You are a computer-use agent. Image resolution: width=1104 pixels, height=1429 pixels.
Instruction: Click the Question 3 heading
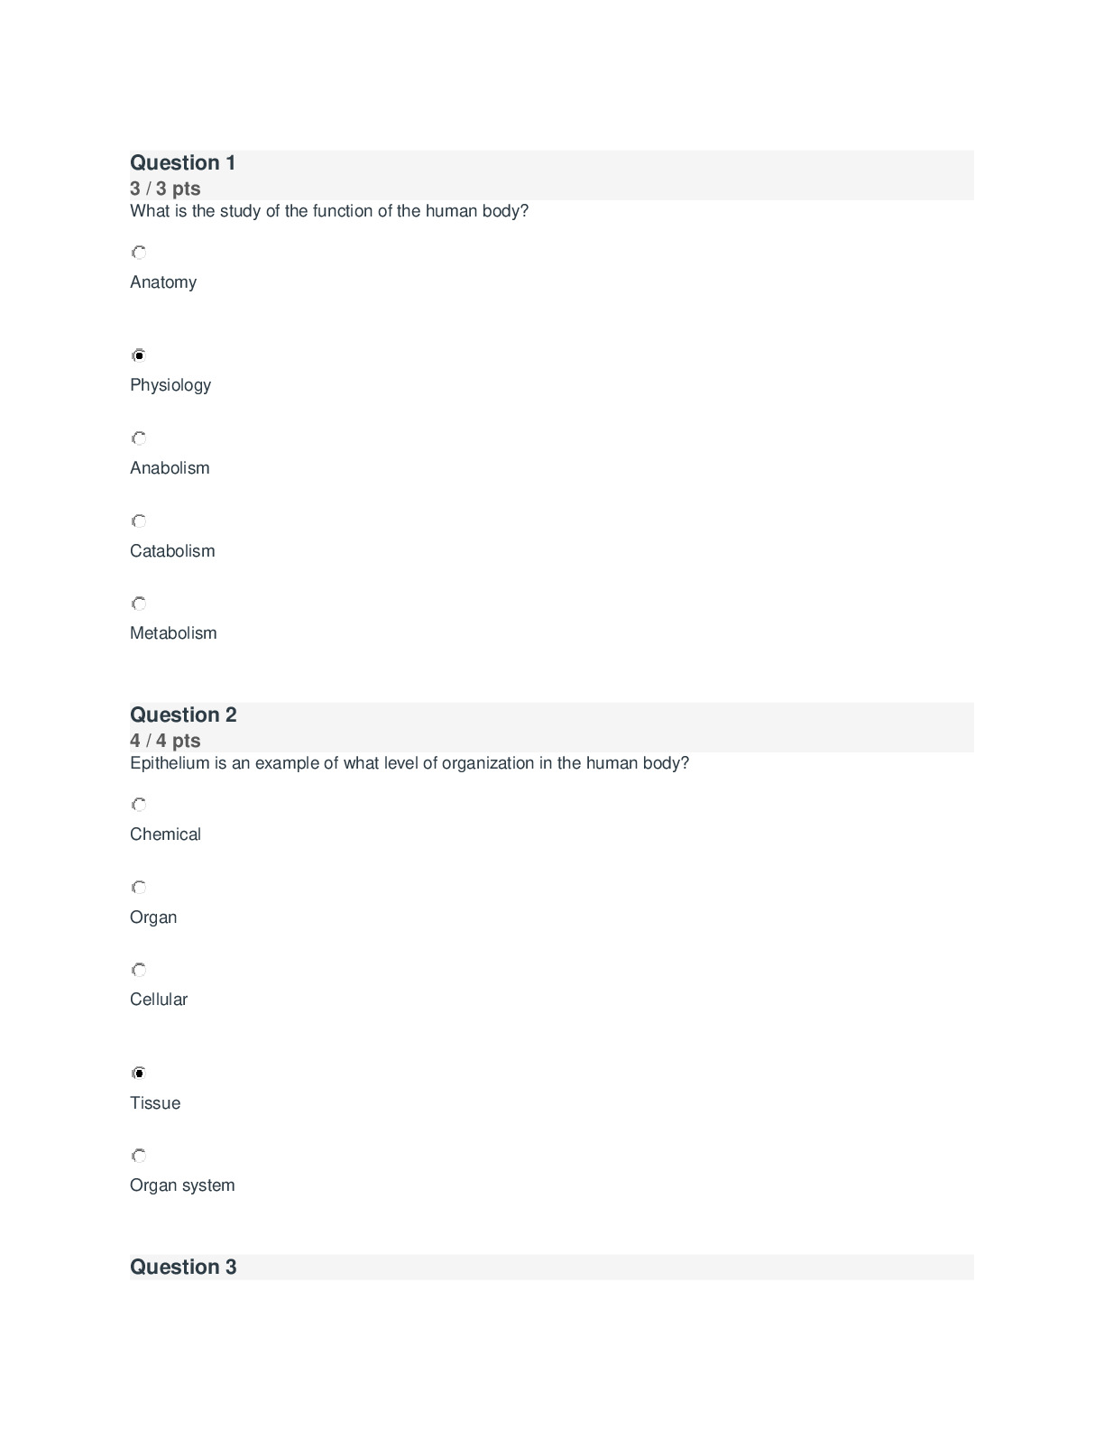click(x=183, y=1268)
